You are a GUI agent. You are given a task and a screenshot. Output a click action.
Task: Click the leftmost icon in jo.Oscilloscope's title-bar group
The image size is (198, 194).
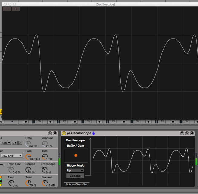pyautogui.click(x=182, y=133)
